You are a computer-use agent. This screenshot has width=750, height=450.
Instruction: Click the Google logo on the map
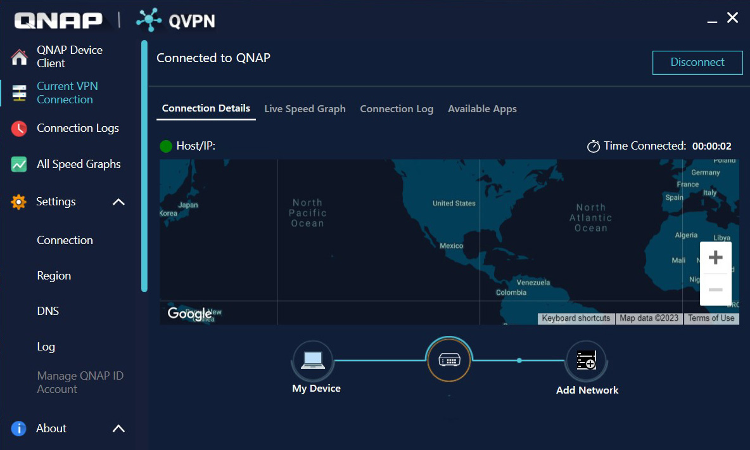189,314
